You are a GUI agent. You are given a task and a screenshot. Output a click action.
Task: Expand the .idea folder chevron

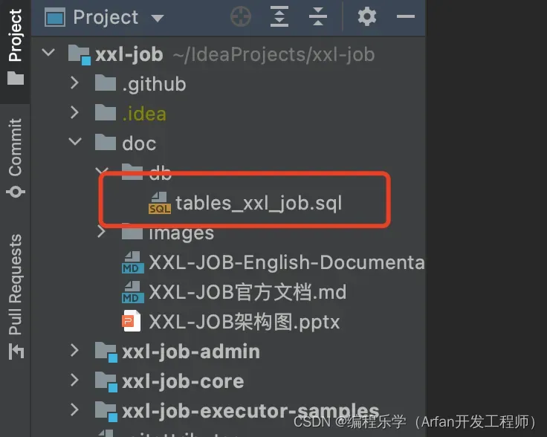tap(74, 112)
